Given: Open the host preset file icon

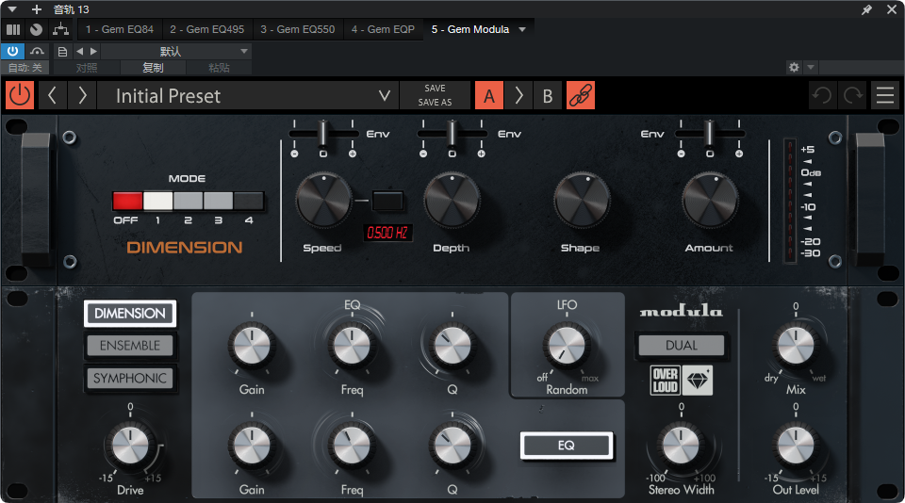Looking at the screenshot, I should point(62,52).
